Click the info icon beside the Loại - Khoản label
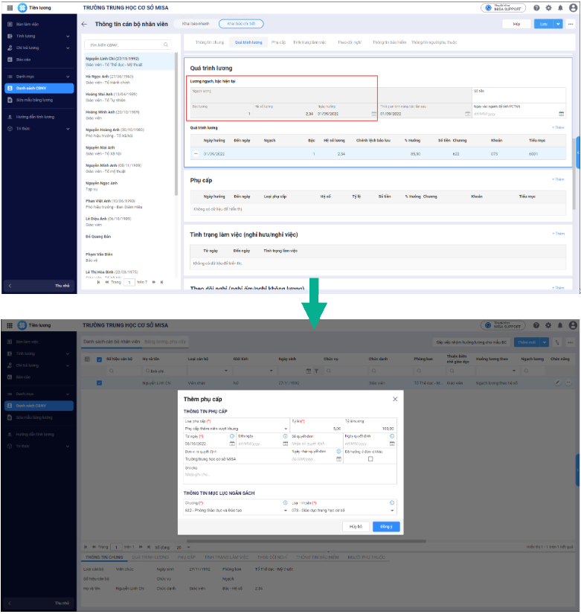The height and width of the screenshot is (614, 581). 392,503
